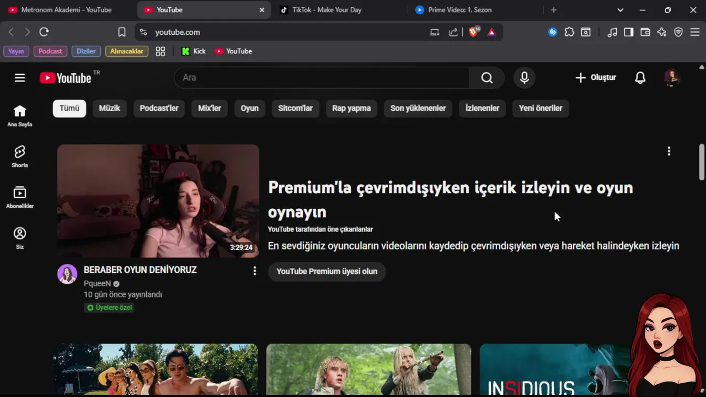The height and width of the screenshot is (397, 706).
Task: Bookmark this page icon
Action: 122,32
